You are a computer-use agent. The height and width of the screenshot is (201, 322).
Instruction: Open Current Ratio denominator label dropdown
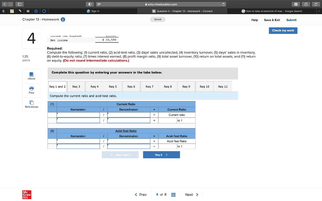pos(129,115)
